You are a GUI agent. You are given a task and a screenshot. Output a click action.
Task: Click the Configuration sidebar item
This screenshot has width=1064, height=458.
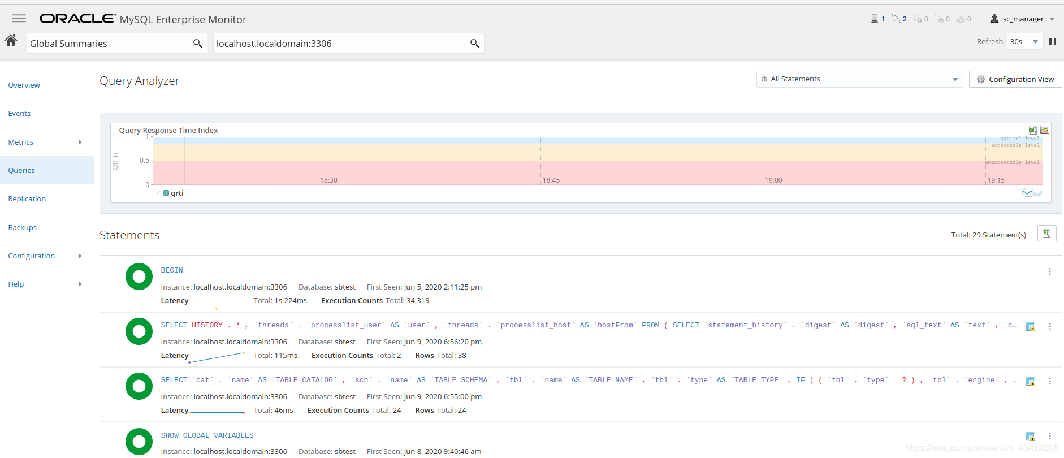(x=32, y=256)
